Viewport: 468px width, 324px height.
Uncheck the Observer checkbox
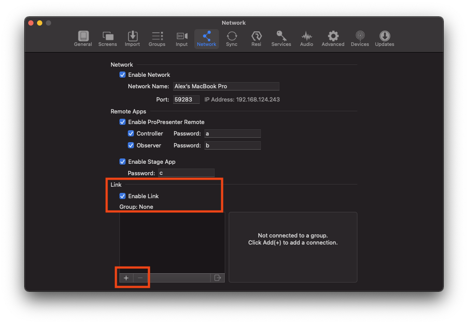point(131,146)
